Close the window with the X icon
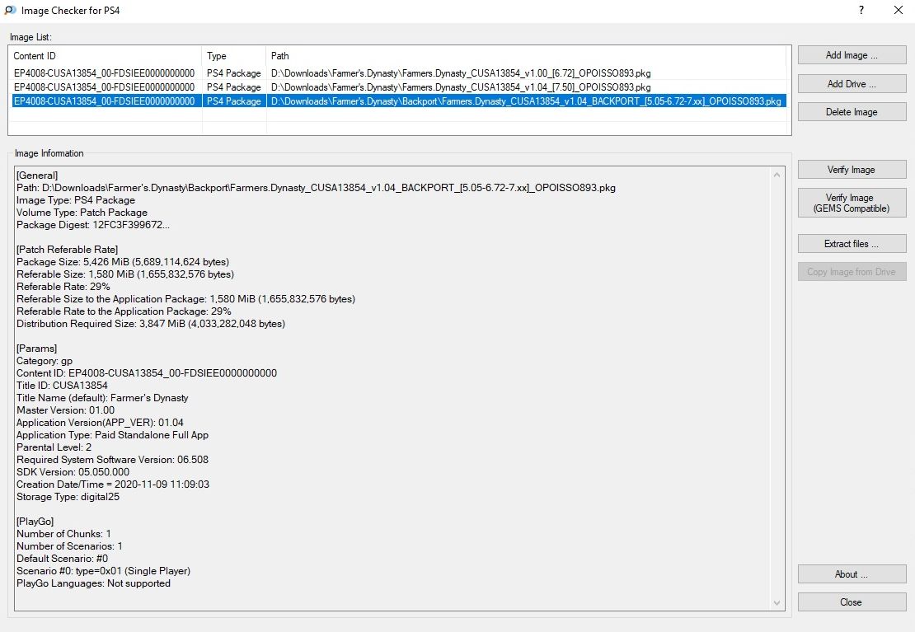Image resolution: width=915 pixels, height=632 pixels. pos(898,11)
